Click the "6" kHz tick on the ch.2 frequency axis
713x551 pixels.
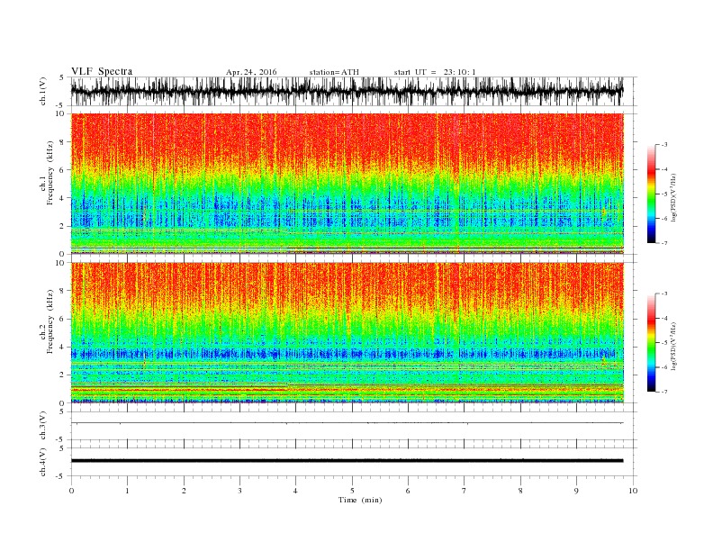(63, 319)
